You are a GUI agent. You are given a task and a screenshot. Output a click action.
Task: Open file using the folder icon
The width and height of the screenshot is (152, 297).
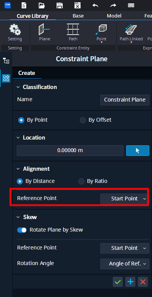[42, 5]
